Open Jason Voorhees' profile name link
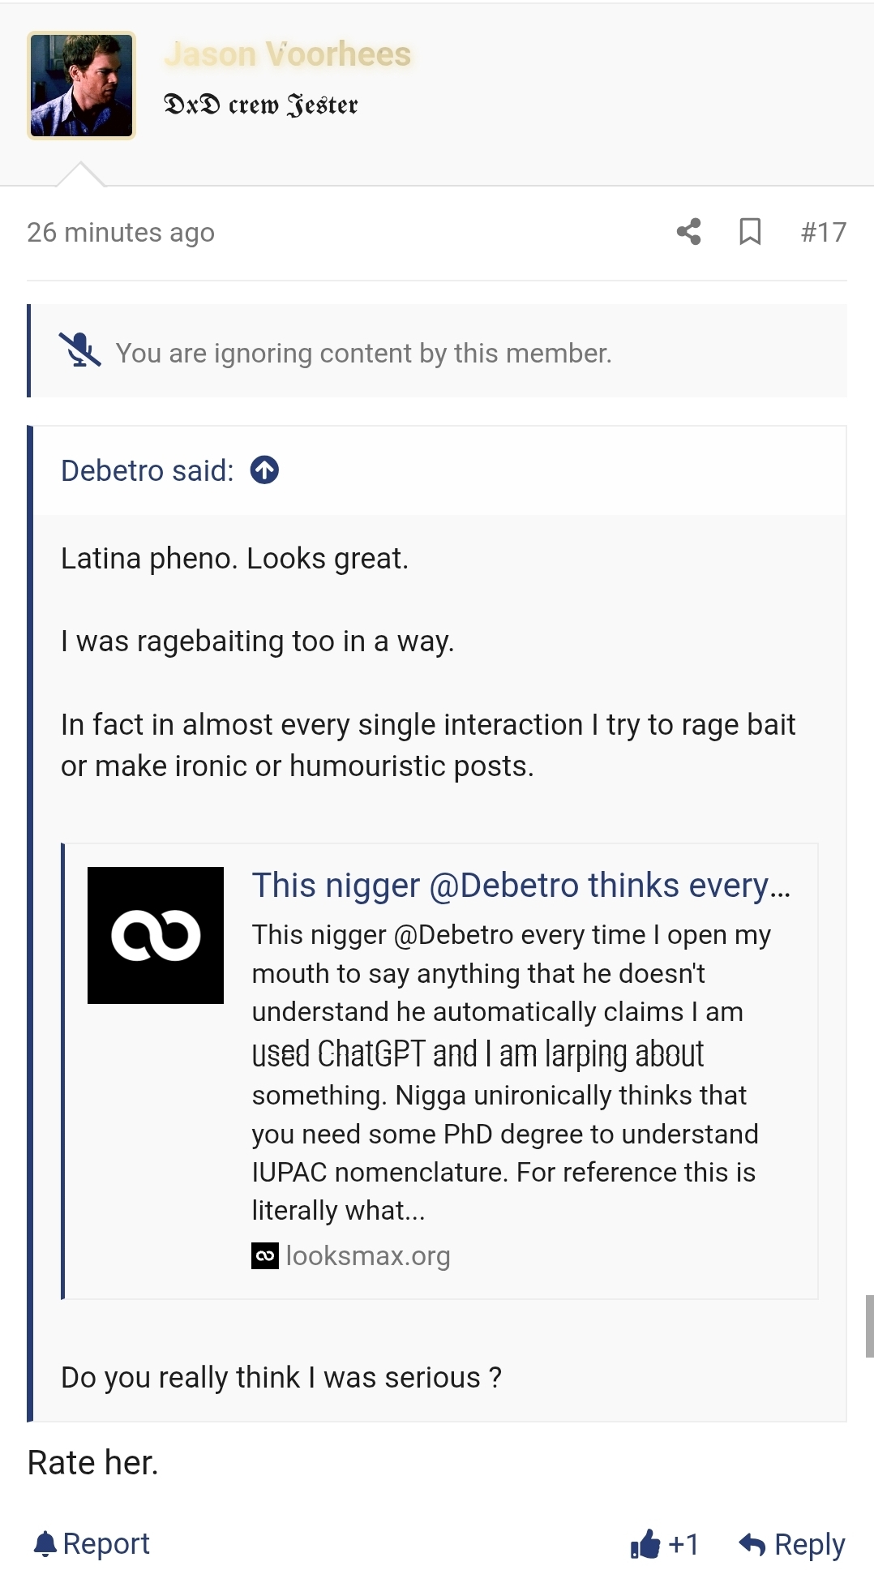 (x=288, y=54)
